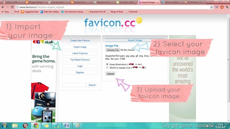Open the Blogs of Note bookmark
Viewport: 230px width, 129px height.
pos(115,12)
